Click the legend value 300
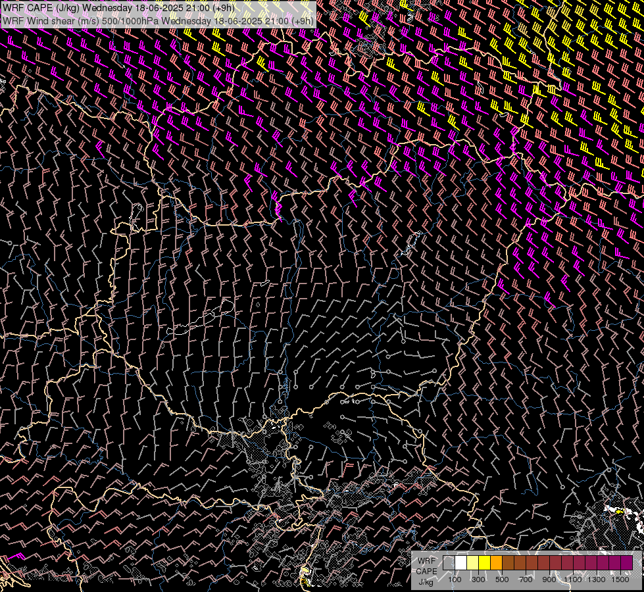 tap(478, 580)
